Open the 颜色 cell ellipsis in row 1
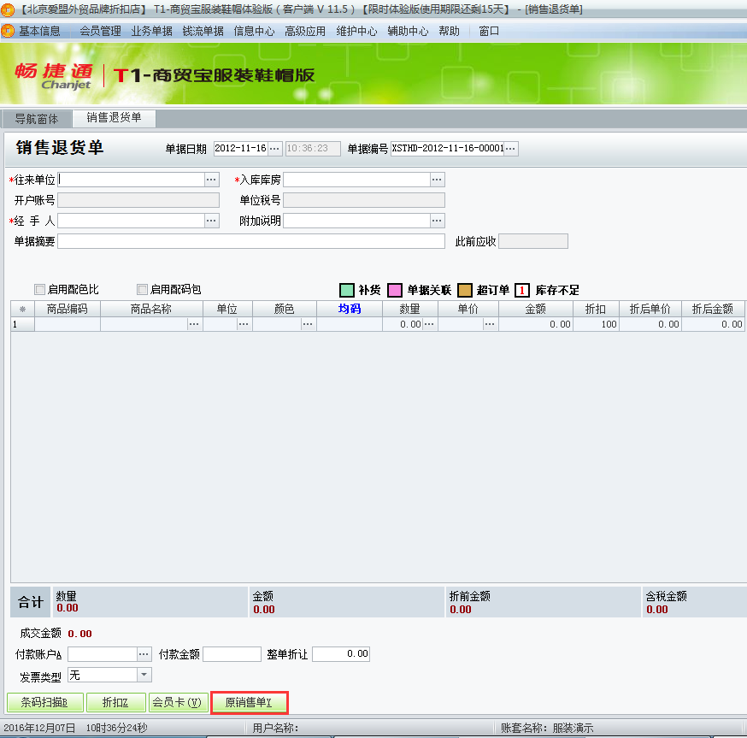 point(308,324)
